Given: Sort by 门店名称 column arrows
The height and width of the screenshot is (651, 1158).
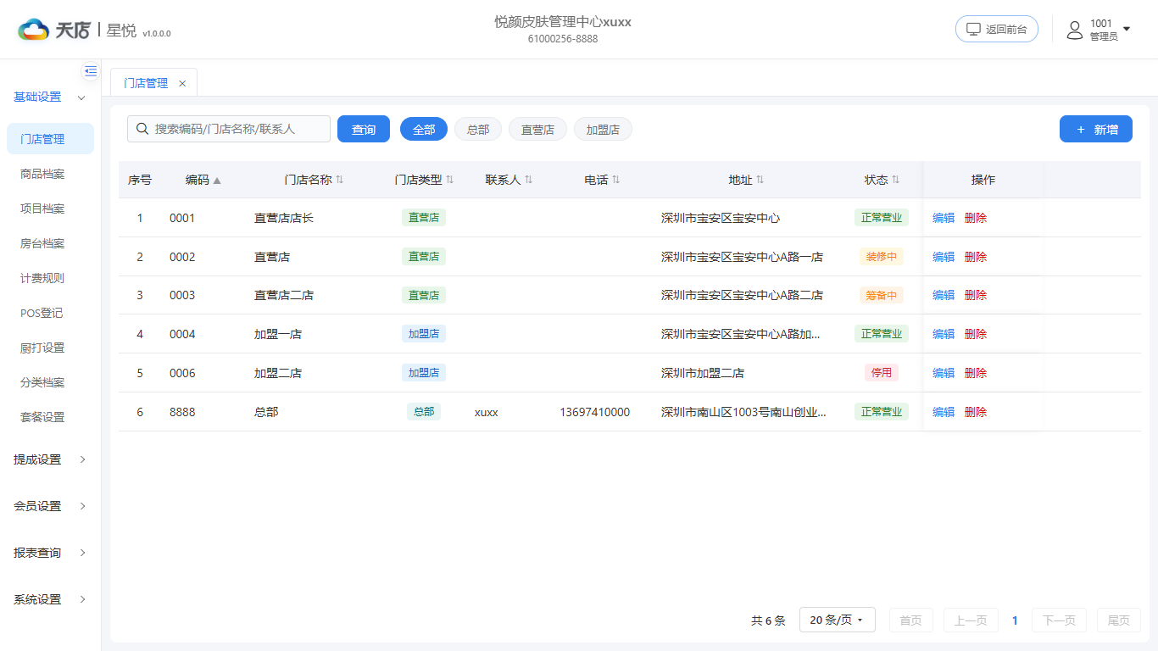Looking at the screenshot, I should pos(339,180).
